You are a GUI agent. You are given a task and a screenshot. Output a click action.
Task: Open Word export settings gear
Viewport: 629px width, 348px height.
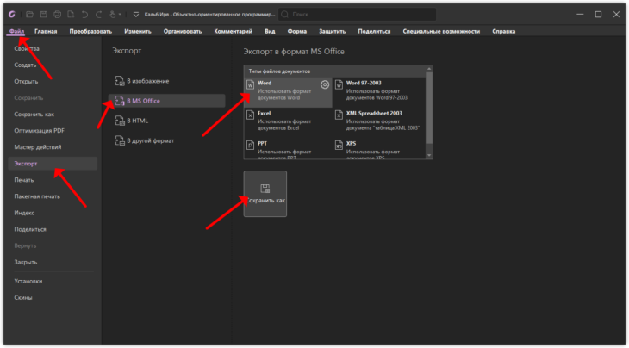click(325, 84)
